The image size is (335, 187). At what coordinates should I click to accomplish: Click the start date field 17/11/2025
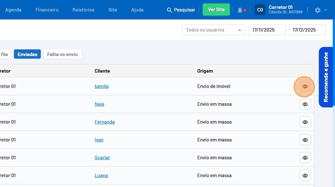click(267, 30)
